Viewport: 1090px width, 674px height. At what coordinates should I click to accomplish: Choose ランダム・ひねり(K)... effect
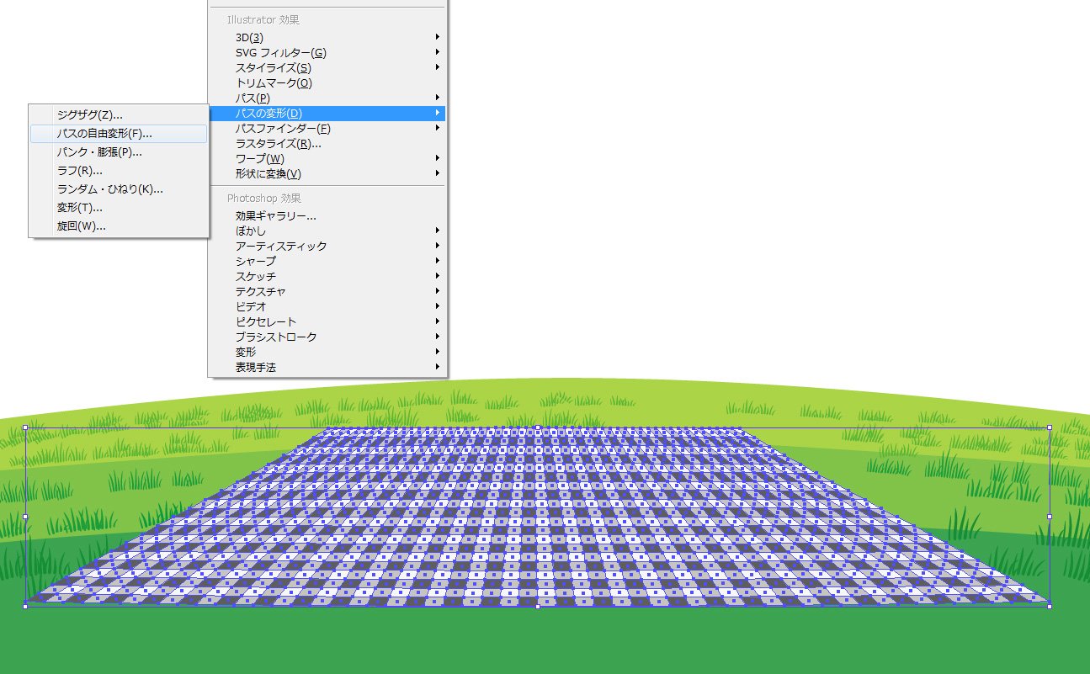pyautogui.click(x=119, y=189)
